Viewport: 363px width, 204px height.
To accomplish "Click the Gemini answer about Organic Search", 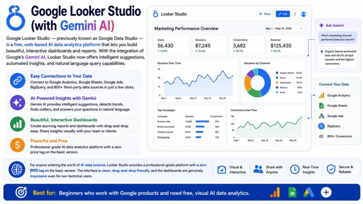I will (x=338, y=57).
